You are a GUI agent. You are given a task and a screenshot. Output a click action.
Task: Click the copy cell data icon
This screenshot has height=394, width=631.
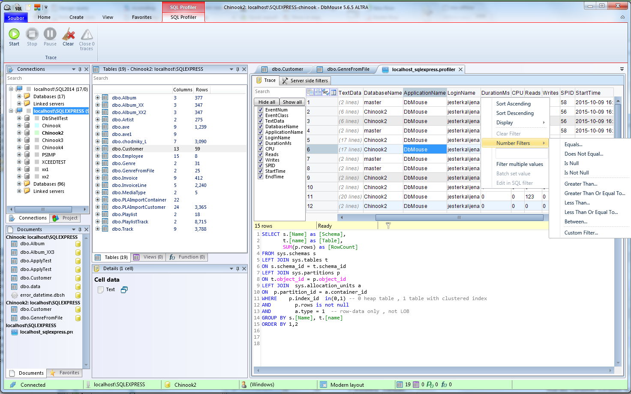tap(124, 290)
